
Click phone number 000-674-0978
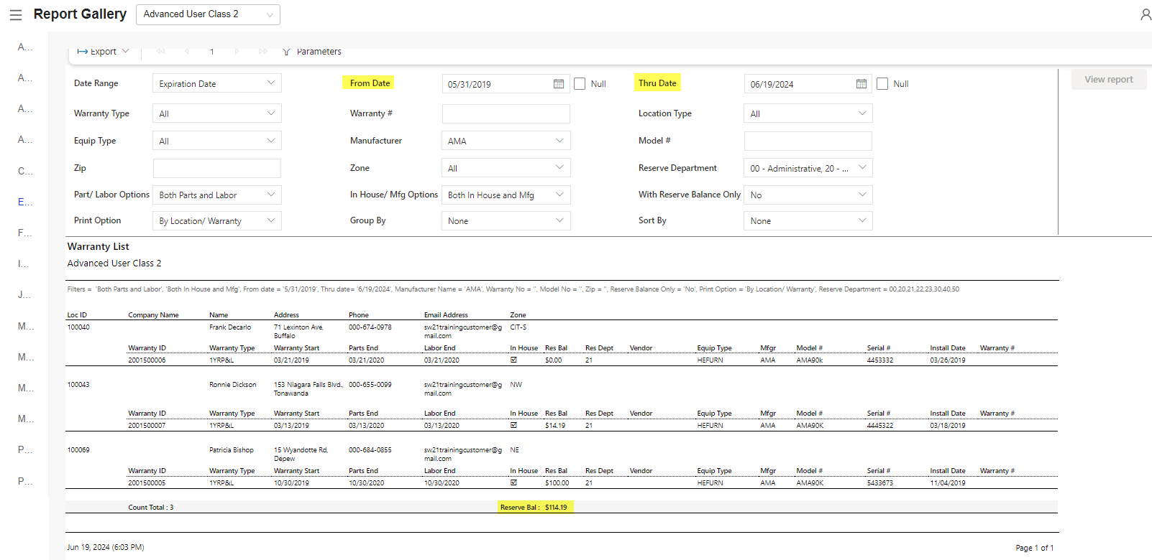[x=370, y=327]
